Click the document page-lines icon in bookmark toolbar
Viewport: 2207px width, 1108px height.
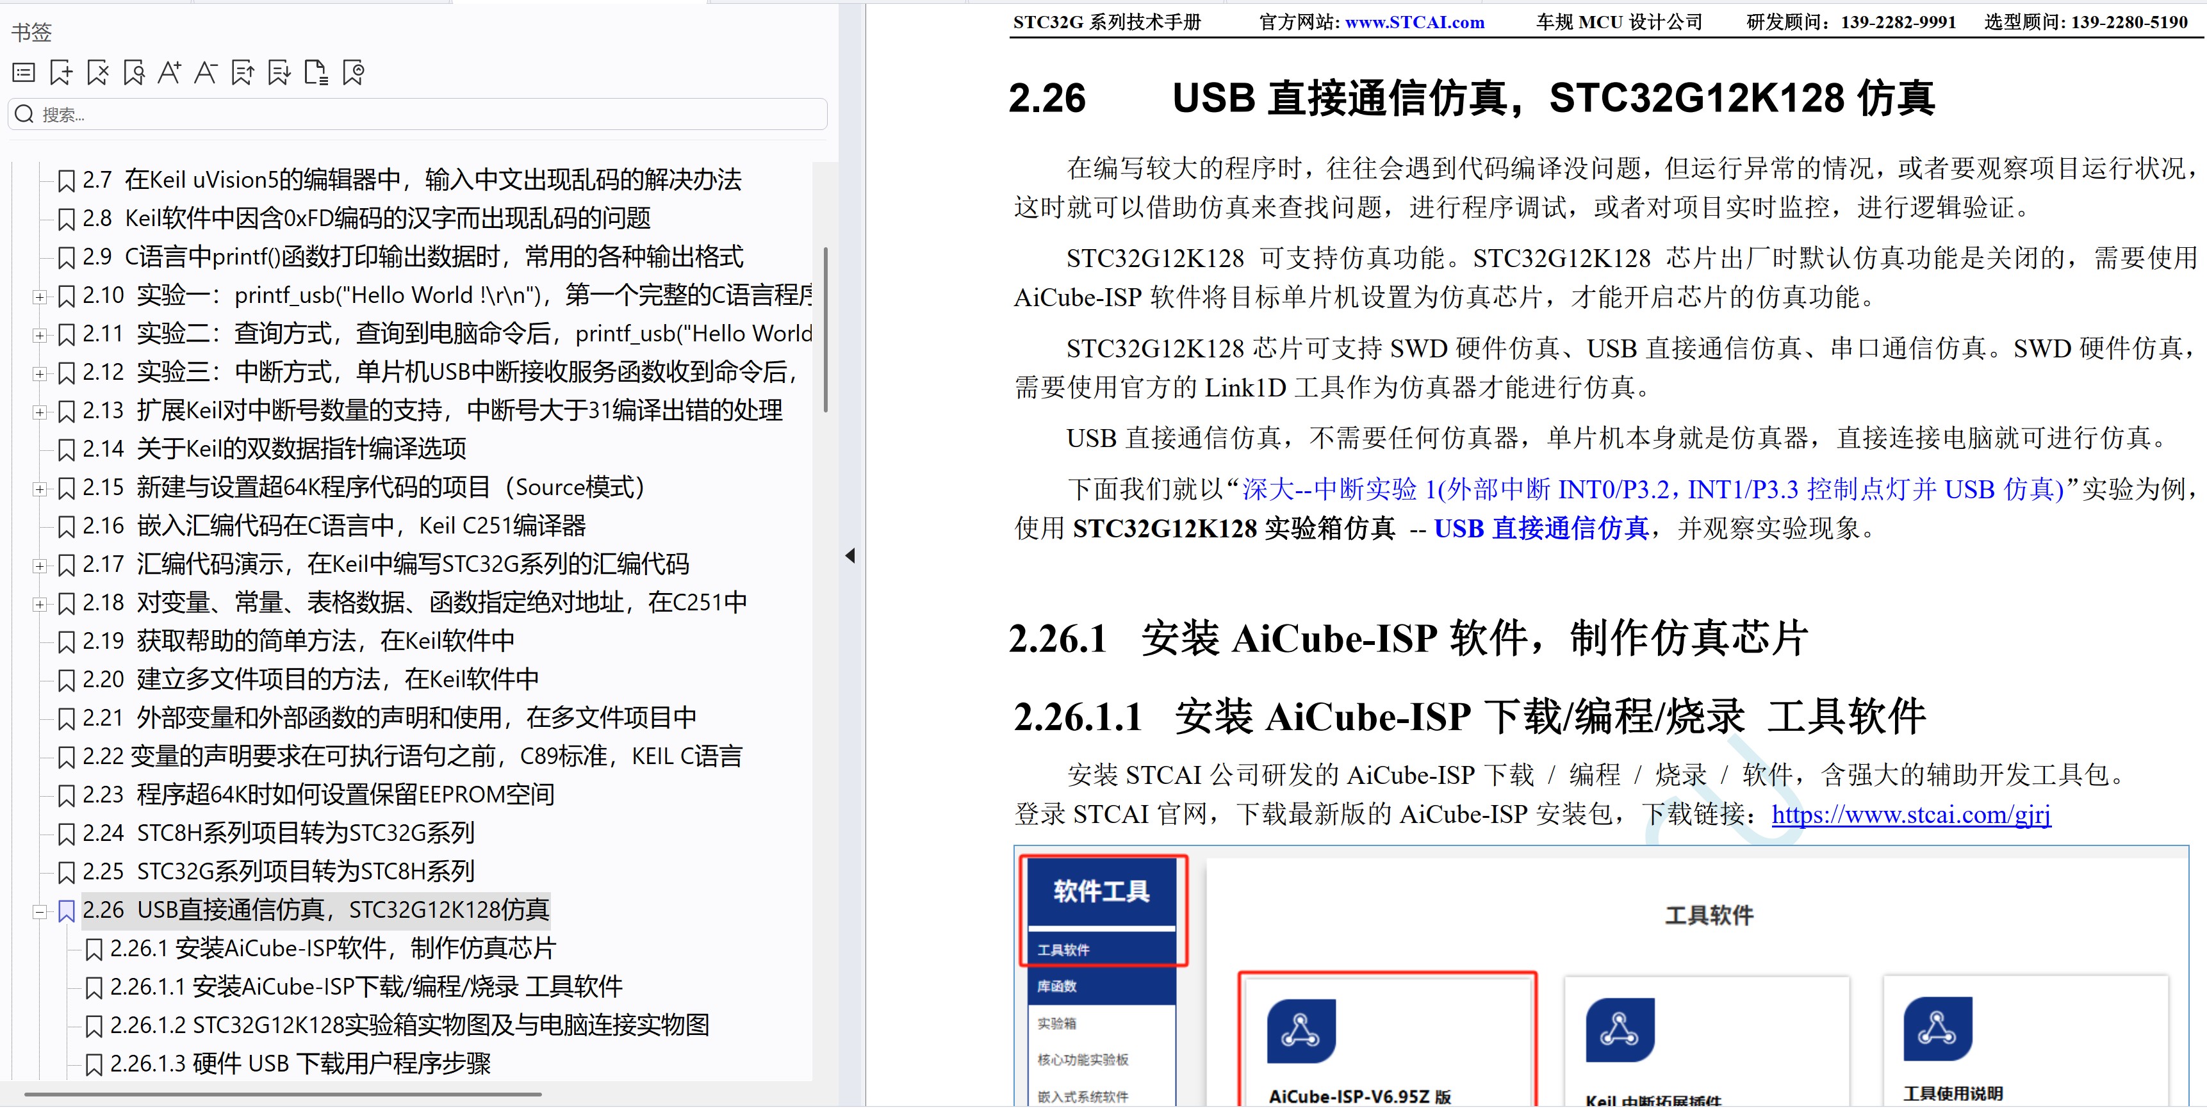point(316,73)
